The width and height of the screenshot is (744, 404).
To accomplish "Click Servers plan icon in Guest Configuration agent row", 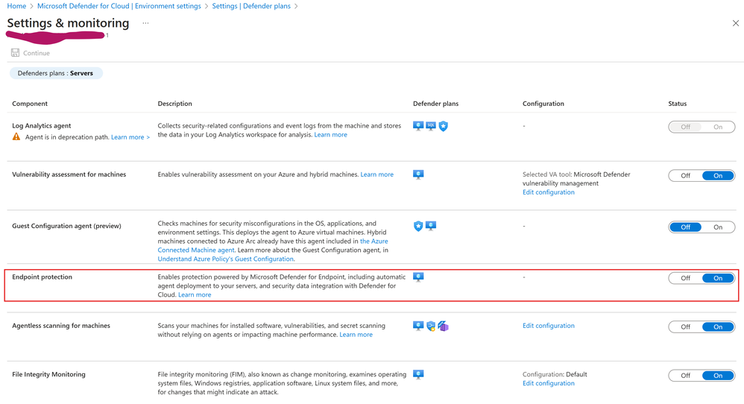I will (x=430, y=226).
